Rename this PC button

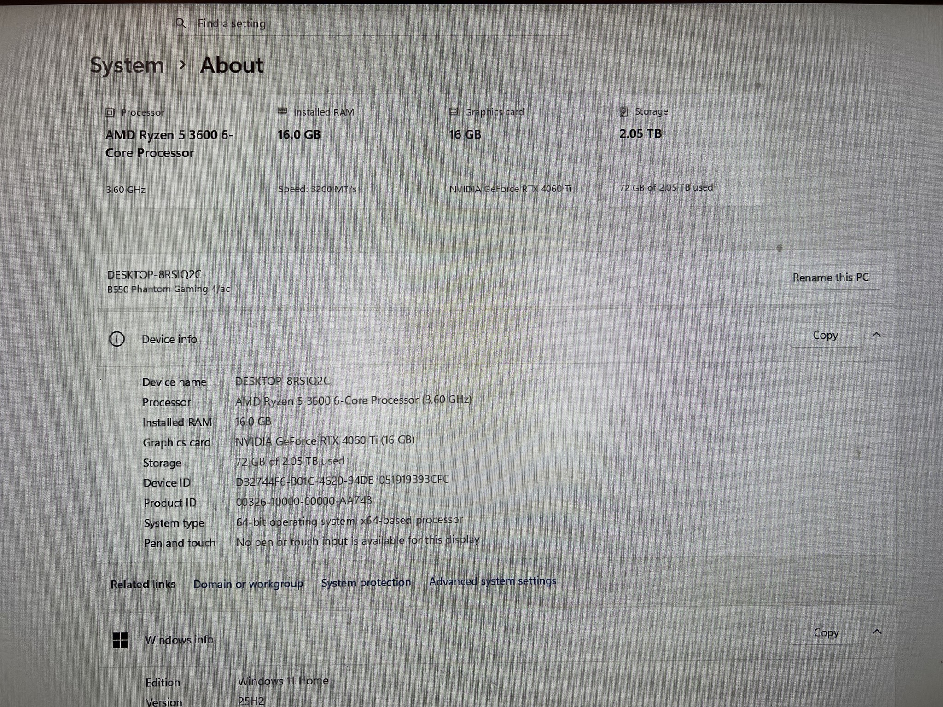point(831,278)
